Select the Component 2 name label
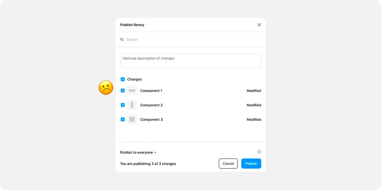 (151, 105)
